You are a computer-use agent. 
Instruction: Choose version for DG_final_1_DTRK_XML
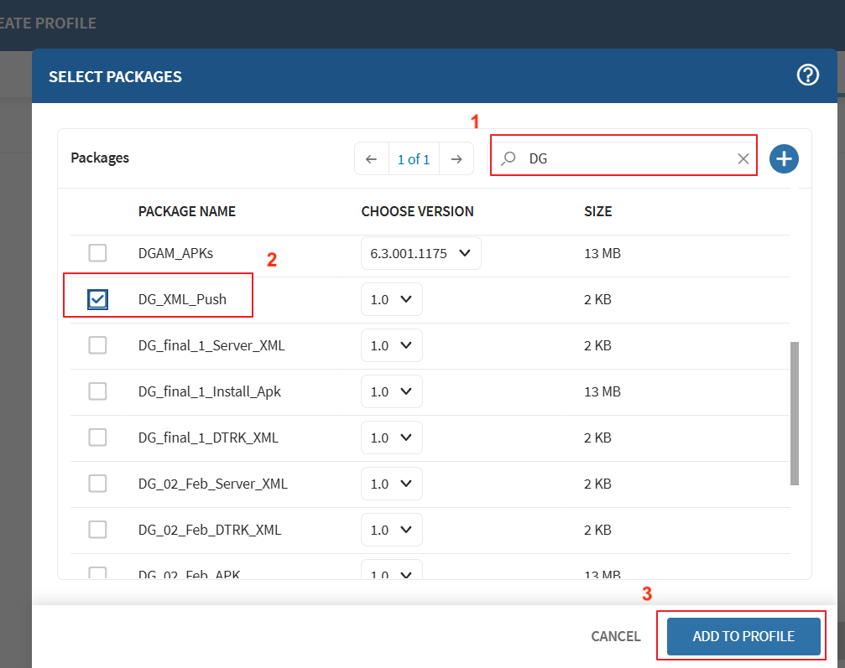(392, 438)
